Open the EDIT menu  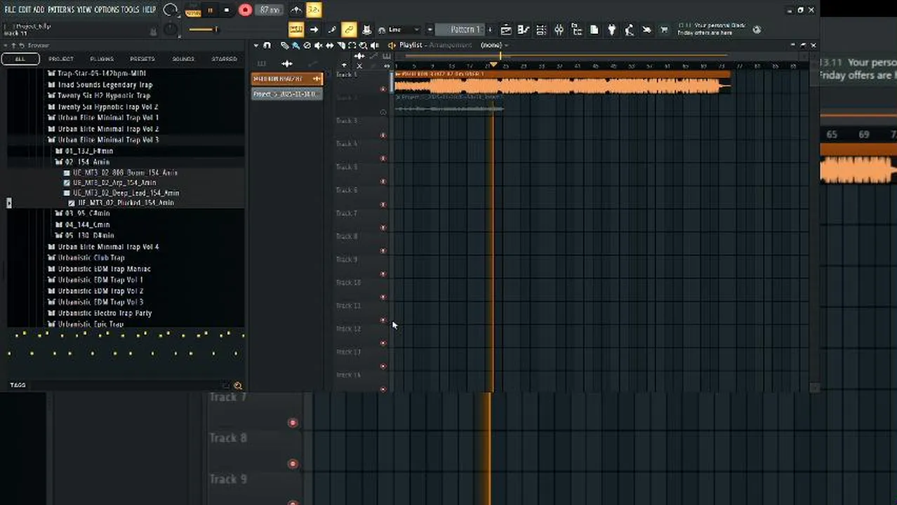click(x=25, y=9)
